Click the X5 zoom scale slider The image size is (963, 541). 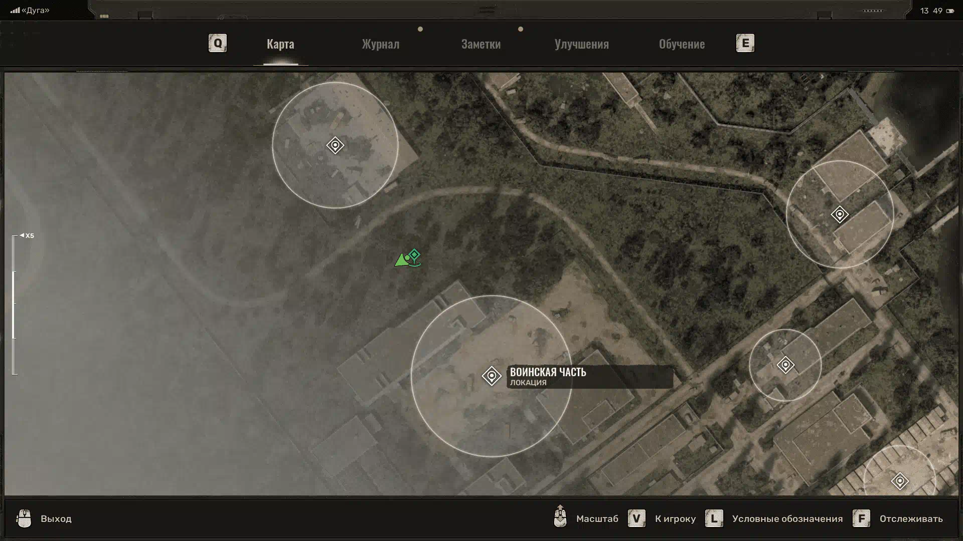point(14,305)
